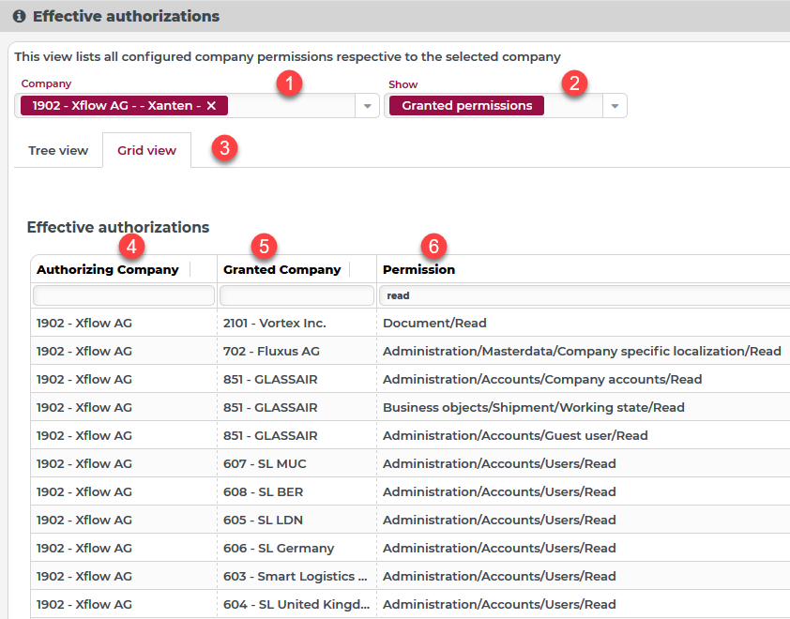
Task: Click '1902 - Xflow AG' in the SL MUC row
Action: tap(84, 464)
